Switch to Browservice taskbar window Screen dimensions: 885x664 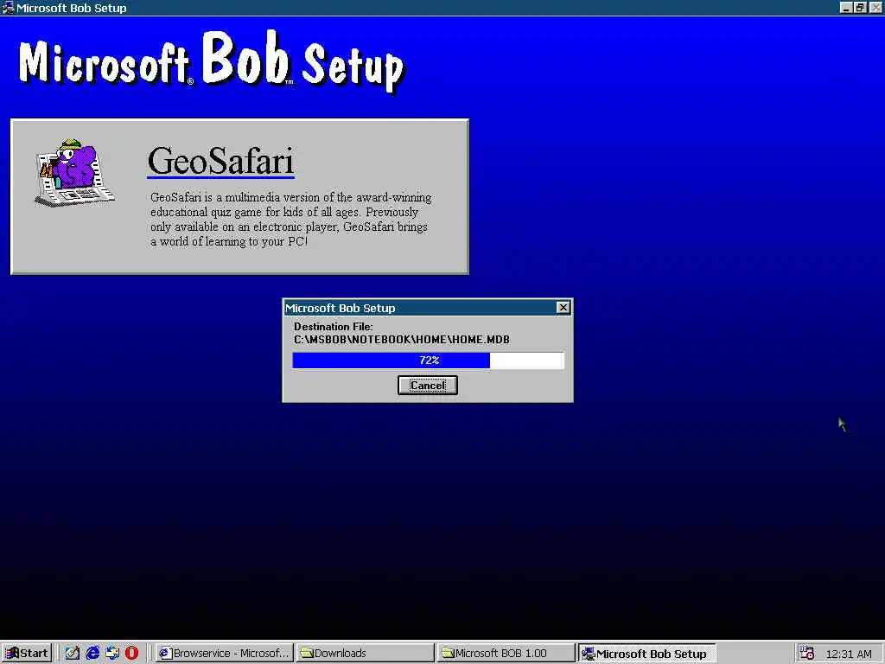point(224,653)
